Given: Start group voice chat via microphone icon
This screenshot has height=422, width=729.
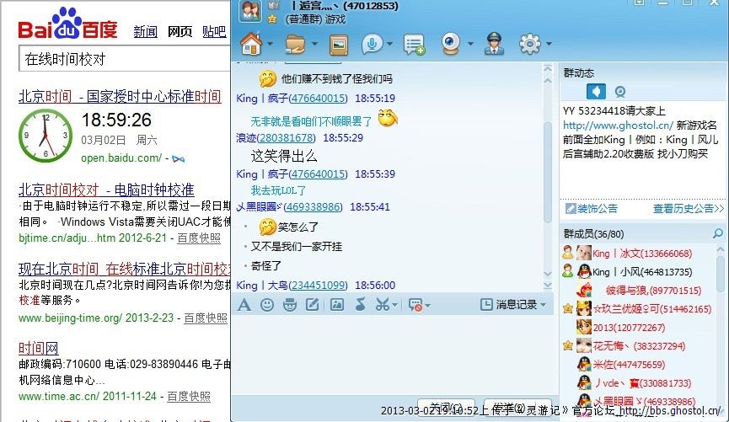Looking at the screenshot, I should [373, 43].
